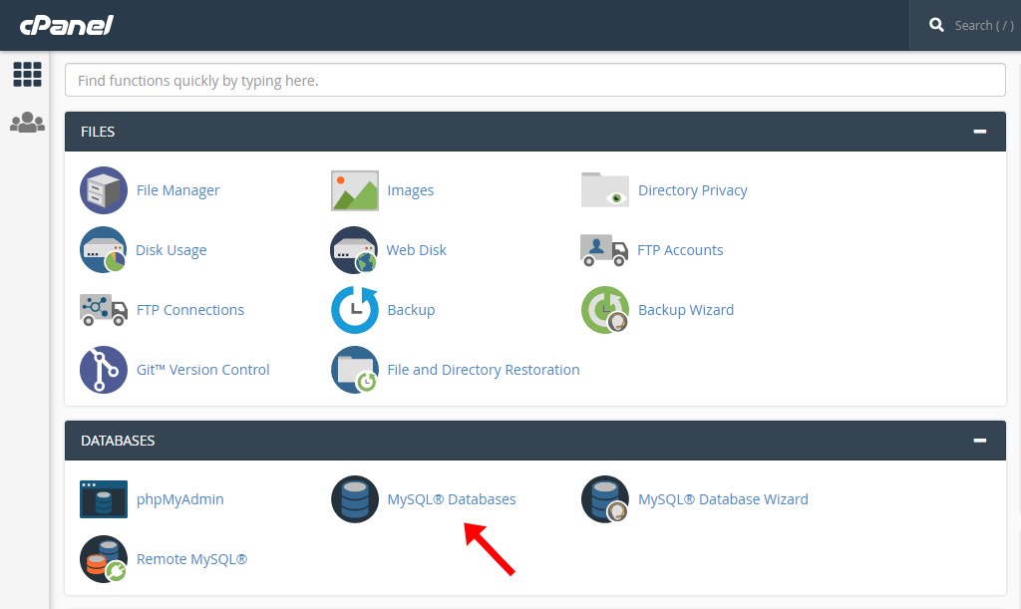Viewport: 1021px width, 609px height.
Task: Click the Backup clock icon
Action: [354, 310]
